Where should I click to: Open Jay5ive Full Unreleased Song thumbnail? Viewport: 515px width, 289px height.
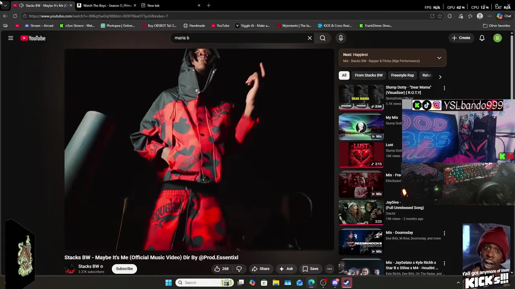point(361,213)
